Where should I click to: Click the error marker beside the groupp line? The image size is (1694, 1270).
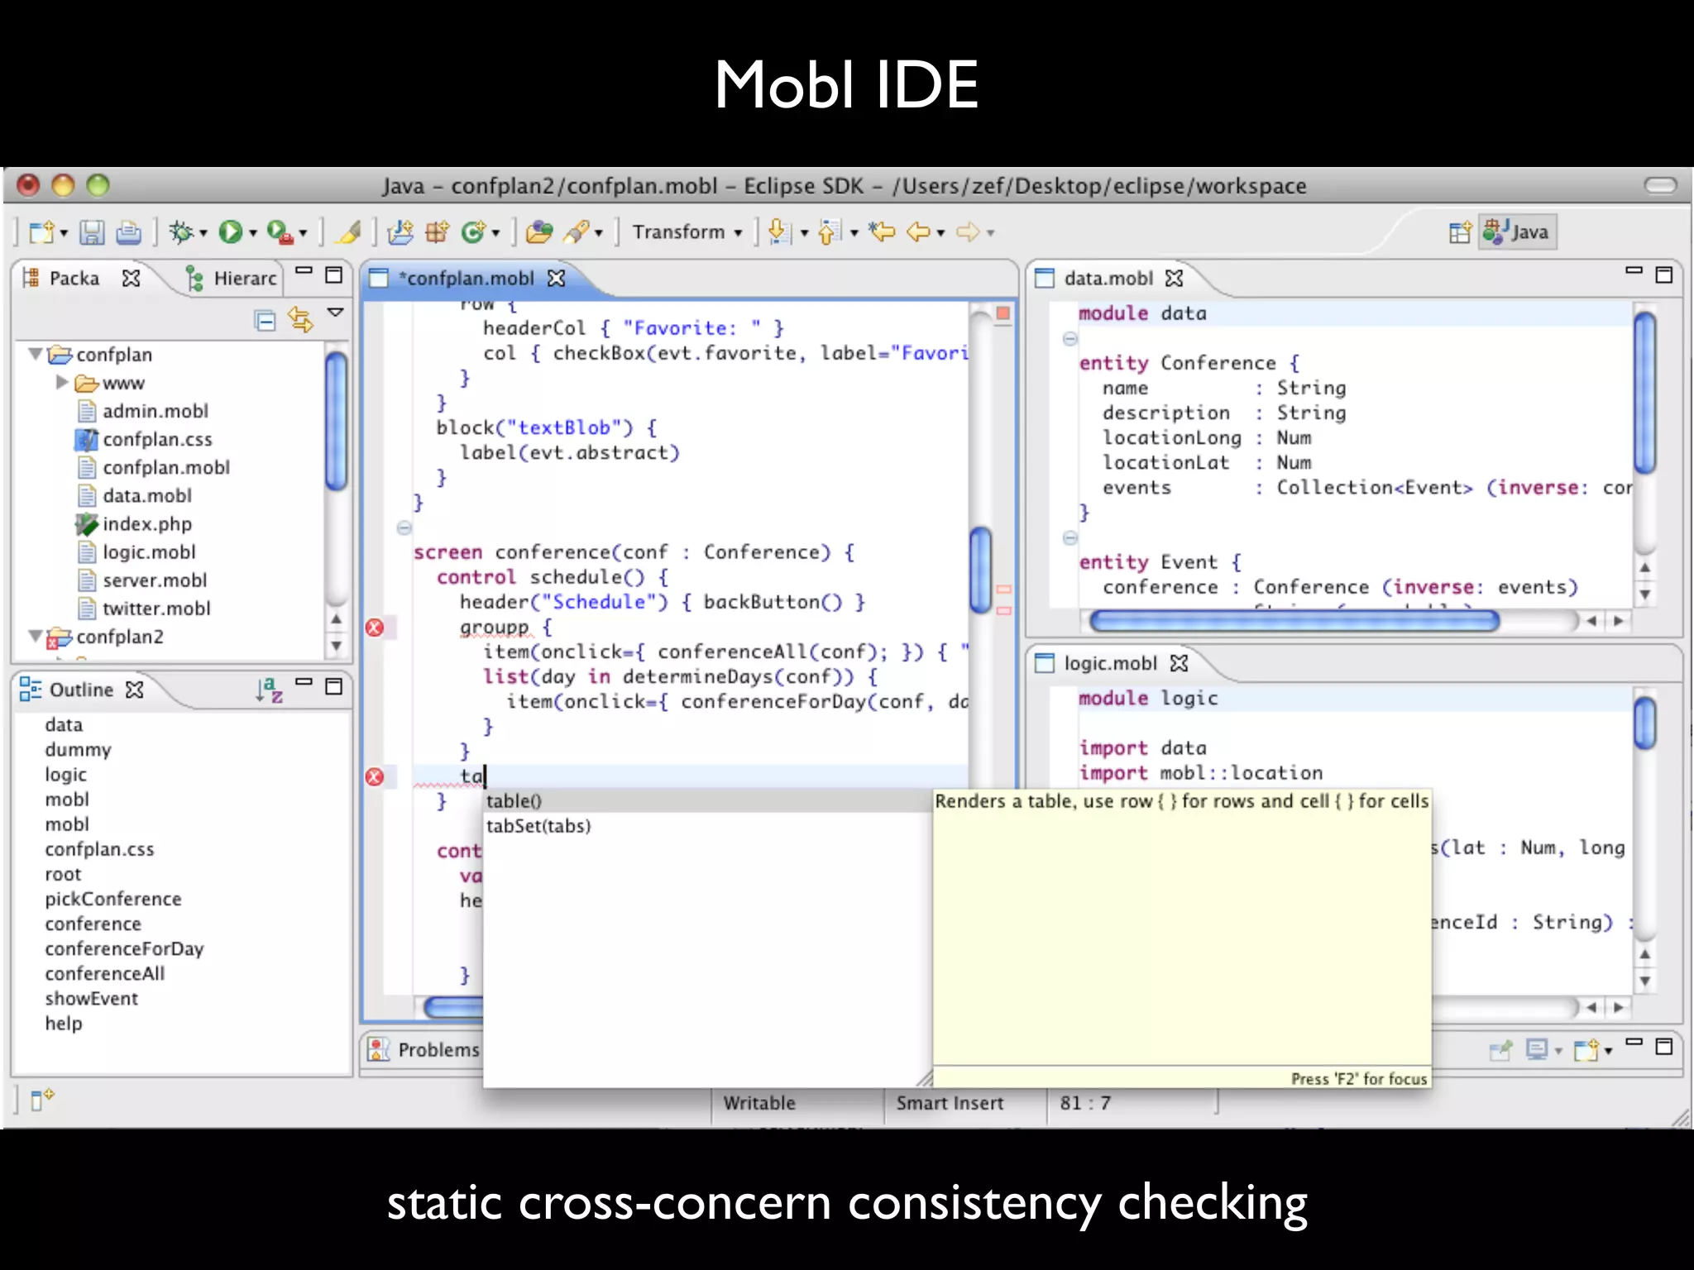(375, 628)
